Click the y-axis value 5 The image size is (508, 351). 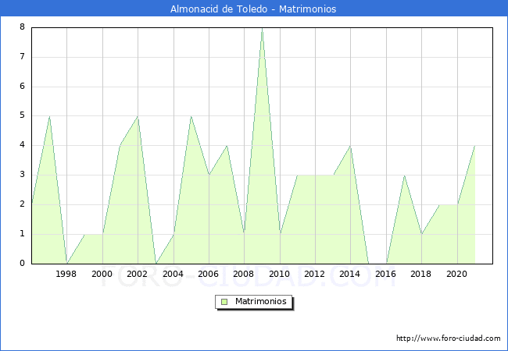click(22, 115)
